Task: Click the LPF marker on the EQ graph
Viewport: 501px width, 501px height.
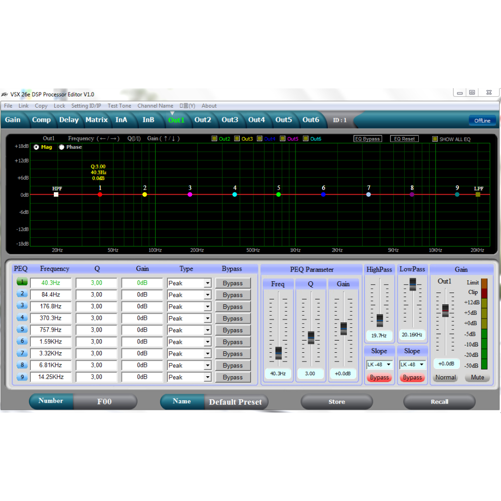Action: pyautogui.click(x=478, y=194)
